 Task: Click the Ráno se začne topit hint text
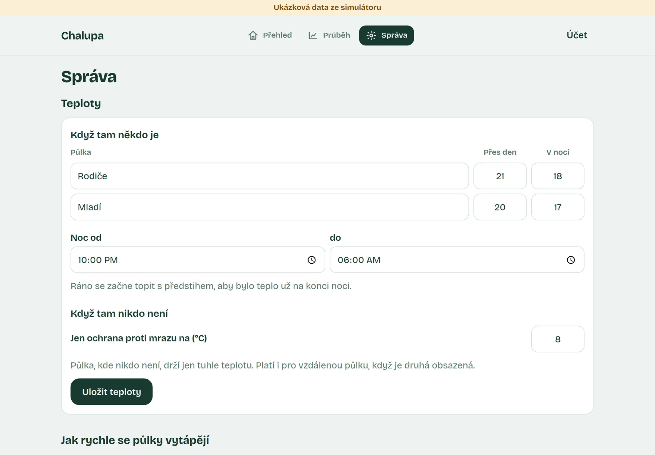coord(211,286)
